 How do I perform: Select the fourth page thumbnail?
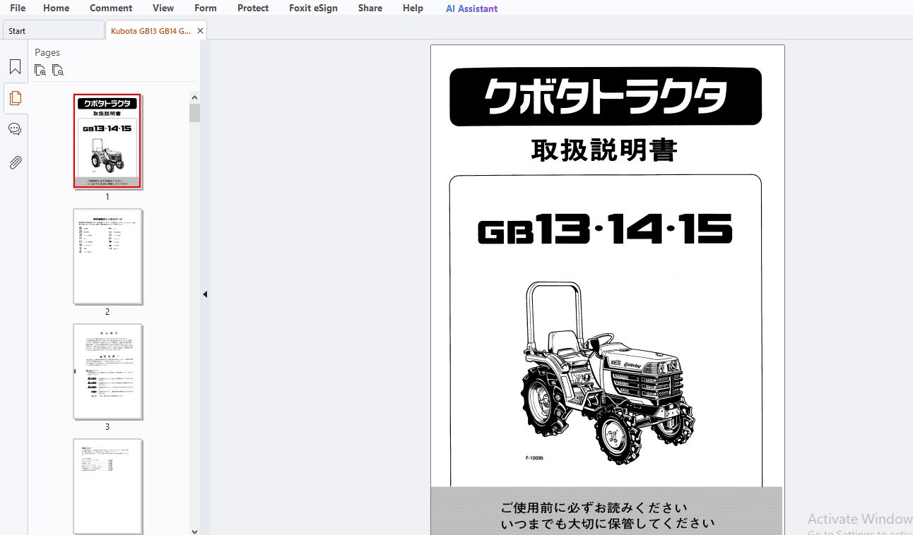pos(107,486)
